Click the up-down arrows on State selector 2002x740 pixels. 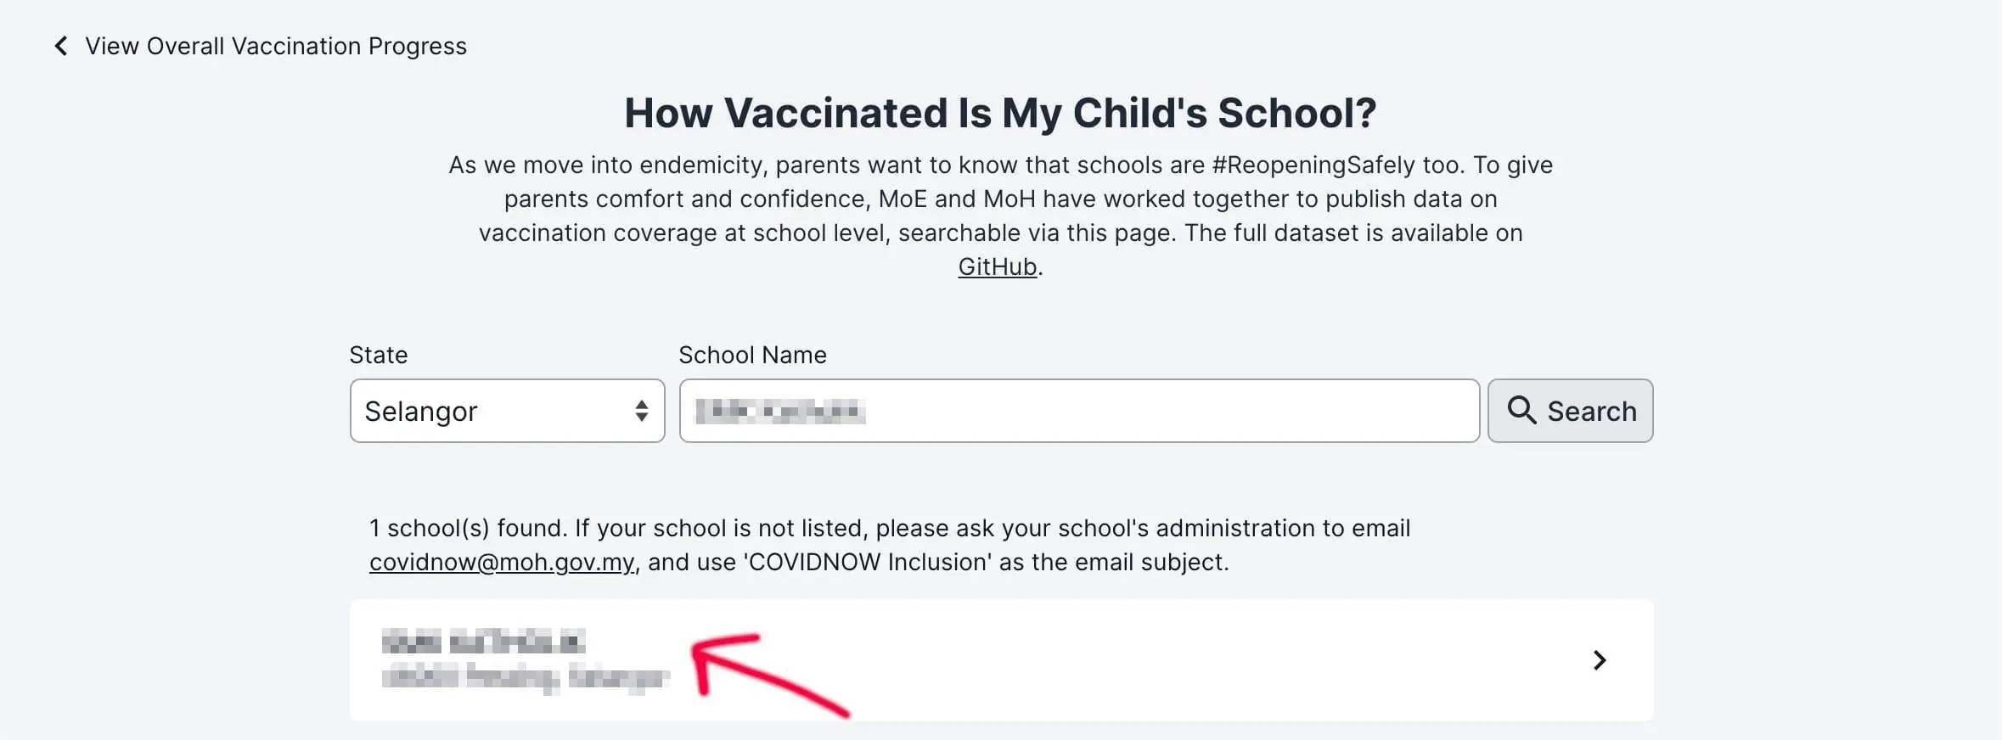[642, 411]
